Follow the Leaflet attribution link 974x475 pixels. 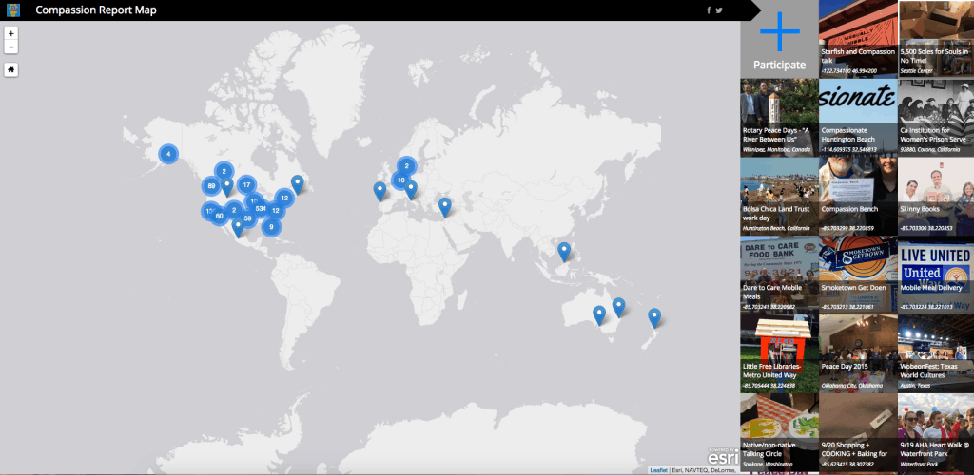tap(658, 470)
